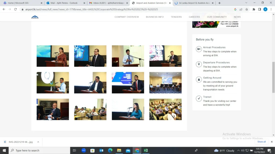Switch to the Mail - Ajith Perera Outlook tab
The width and height of the screenshot is (275, 154).
click(x=64, y=3)
